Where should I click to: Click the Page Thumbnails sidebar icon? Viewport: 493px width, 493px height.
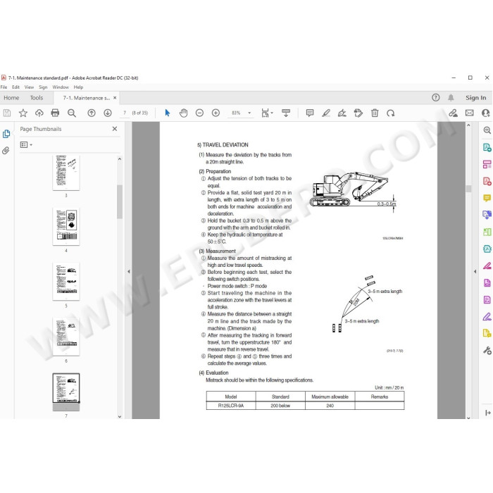click(x=6, y=134)
